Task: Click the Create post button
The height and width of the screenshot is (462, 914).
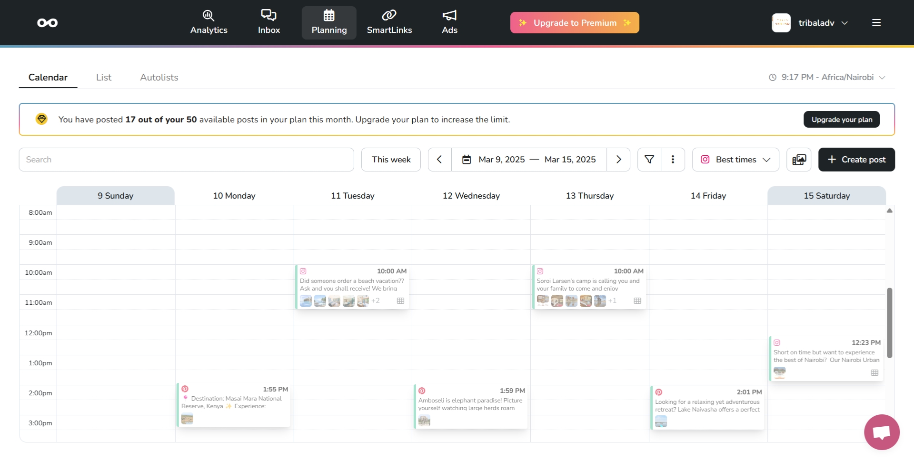Action: [x=856, y=160]
